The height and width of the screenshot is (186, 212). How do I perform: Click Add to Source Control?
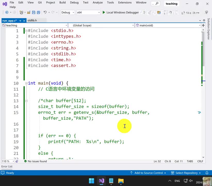[148, 173]
